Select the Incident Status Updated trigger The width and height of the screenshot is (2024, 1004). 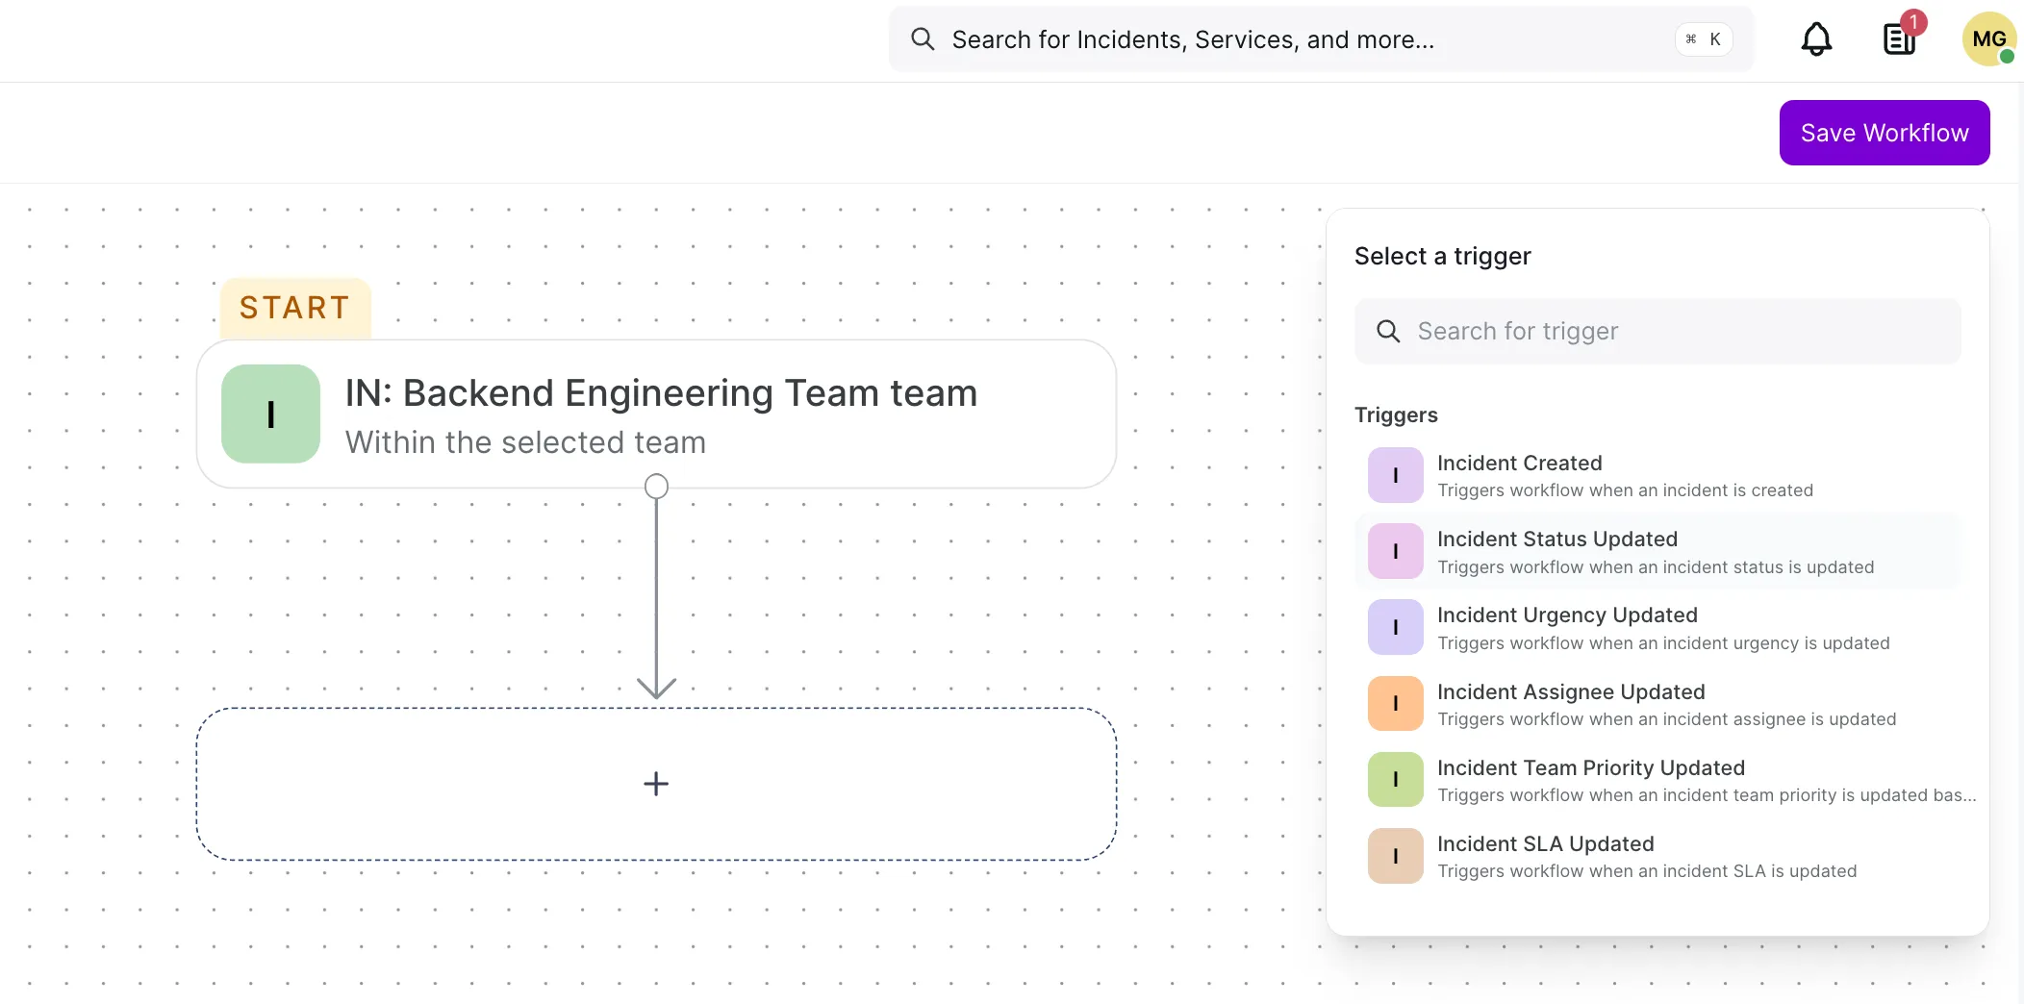[1657, 551]
